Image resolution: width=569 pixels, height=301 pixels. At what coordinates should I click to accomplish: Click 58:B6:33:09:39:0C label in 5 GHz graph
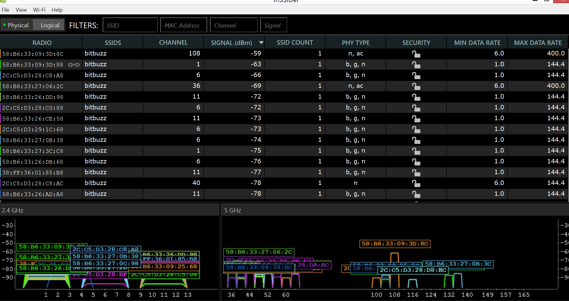tap(259, 267)
